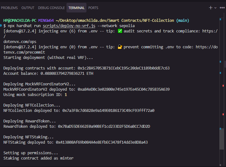Viewport: 226px width, 167px height.
Task: Click the 'Using mock subscription ID: 1' line
Action: (x=35, y=95)
